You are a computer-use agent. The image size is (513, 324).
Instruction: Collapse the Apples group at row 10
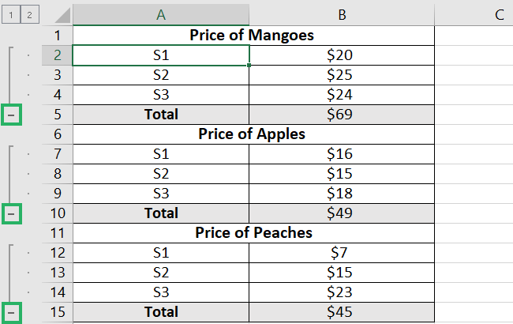coord(11,214)
